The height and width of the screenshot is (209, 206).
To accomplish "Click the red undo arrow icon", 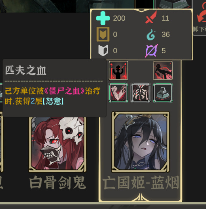I will point(202,13).
